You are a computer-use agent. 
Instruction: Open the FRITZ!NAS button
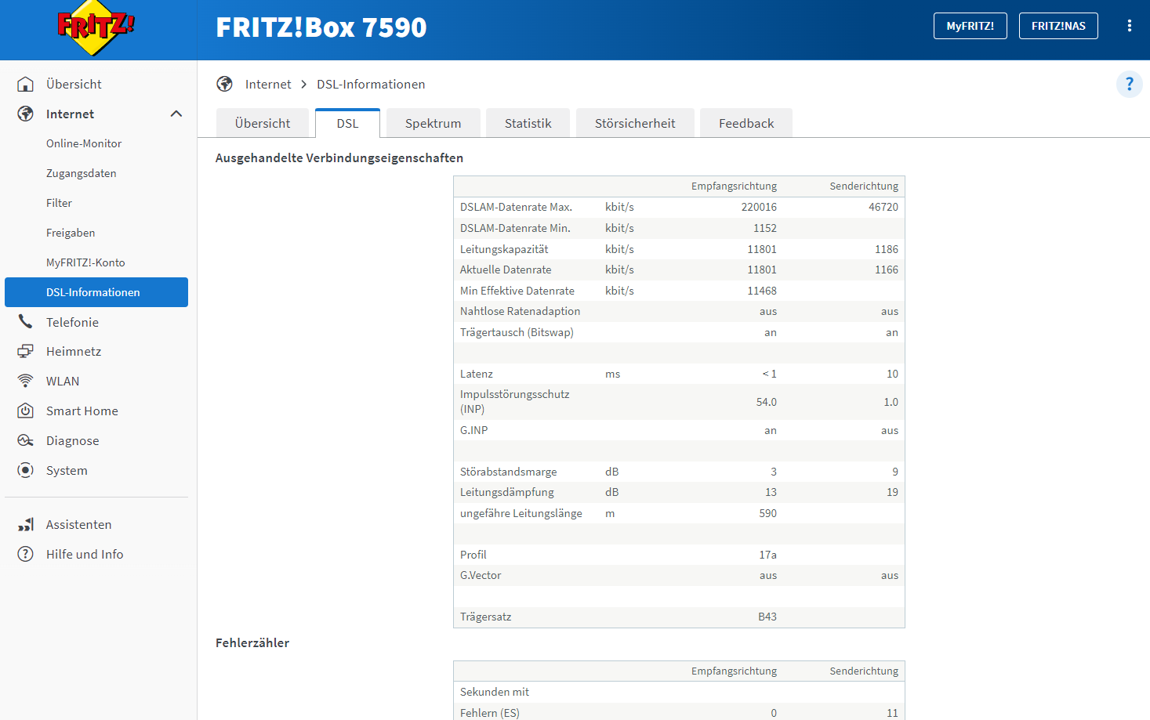[1058, 26]
